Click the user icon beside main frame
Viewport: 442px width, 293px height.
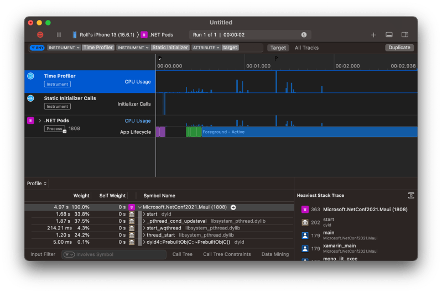tap(305, 236)
